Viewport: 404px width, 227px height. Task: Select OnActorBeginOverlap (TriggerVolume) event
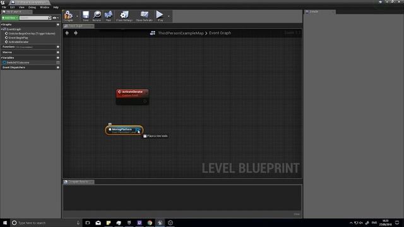[x=32, y=33]
